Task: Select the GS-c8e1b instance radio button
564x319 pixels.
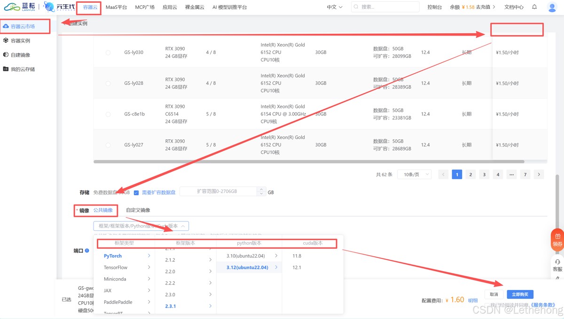Action: [x=108, y=114]
